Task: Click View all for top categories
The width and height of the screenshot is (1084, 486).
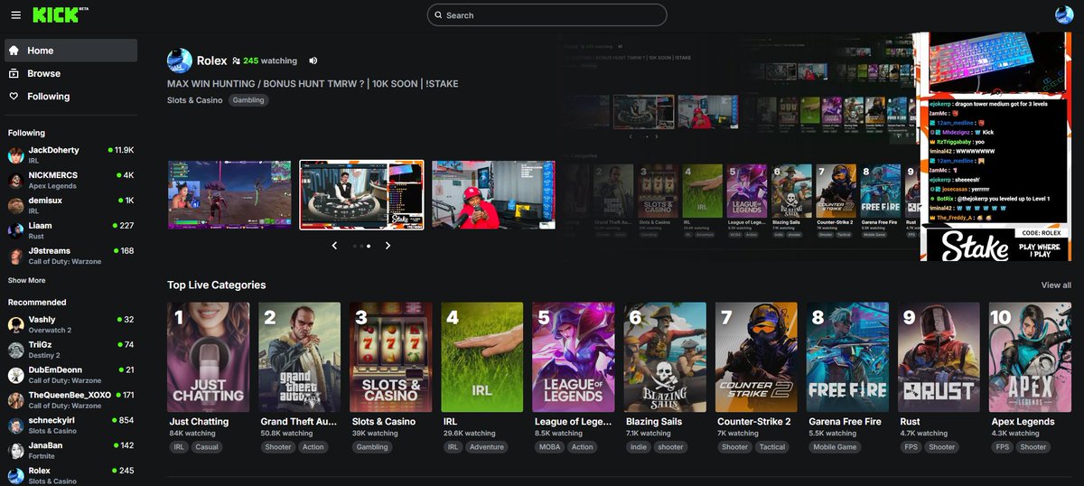Action: [1056, 285]
